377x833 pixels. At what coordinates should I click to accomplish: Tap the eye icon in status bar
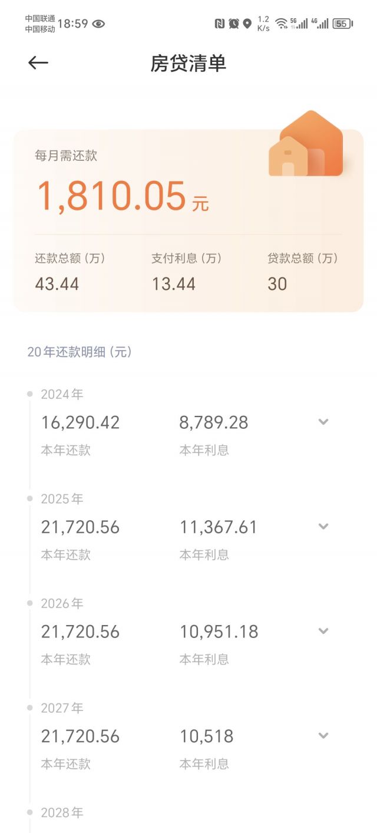98,24
